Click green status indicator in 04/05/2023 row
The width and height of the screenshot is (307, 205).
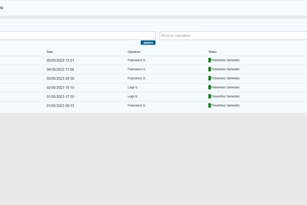coord(209,69)
